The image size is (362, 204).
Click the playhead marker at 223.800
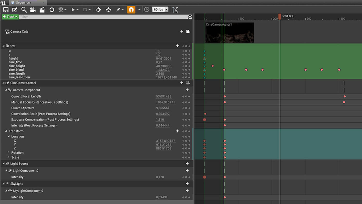point(280,17)
